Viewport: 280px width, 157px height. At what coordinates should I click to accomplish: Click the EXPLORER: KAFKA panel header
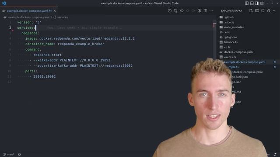[231, 10]
